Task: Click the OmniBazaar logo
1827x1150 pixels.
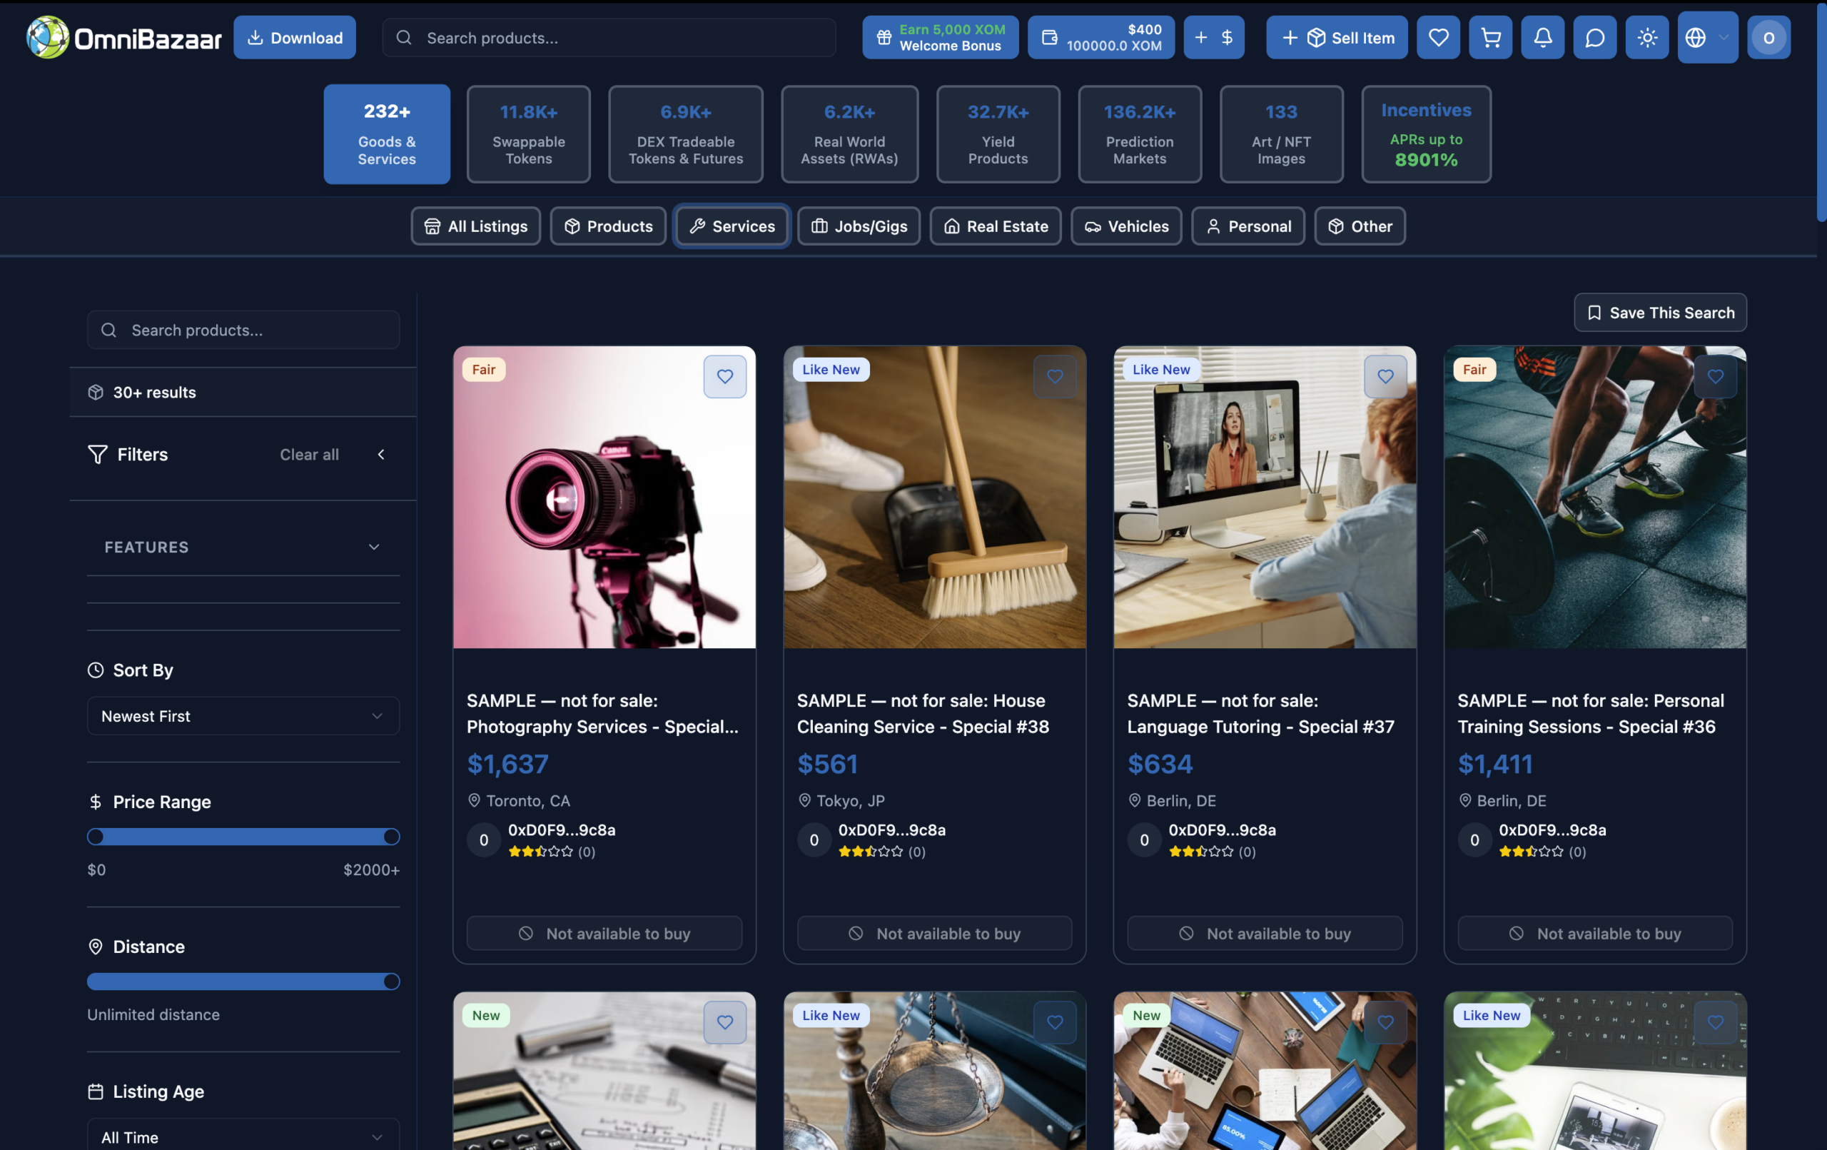Action: point(123,37)
